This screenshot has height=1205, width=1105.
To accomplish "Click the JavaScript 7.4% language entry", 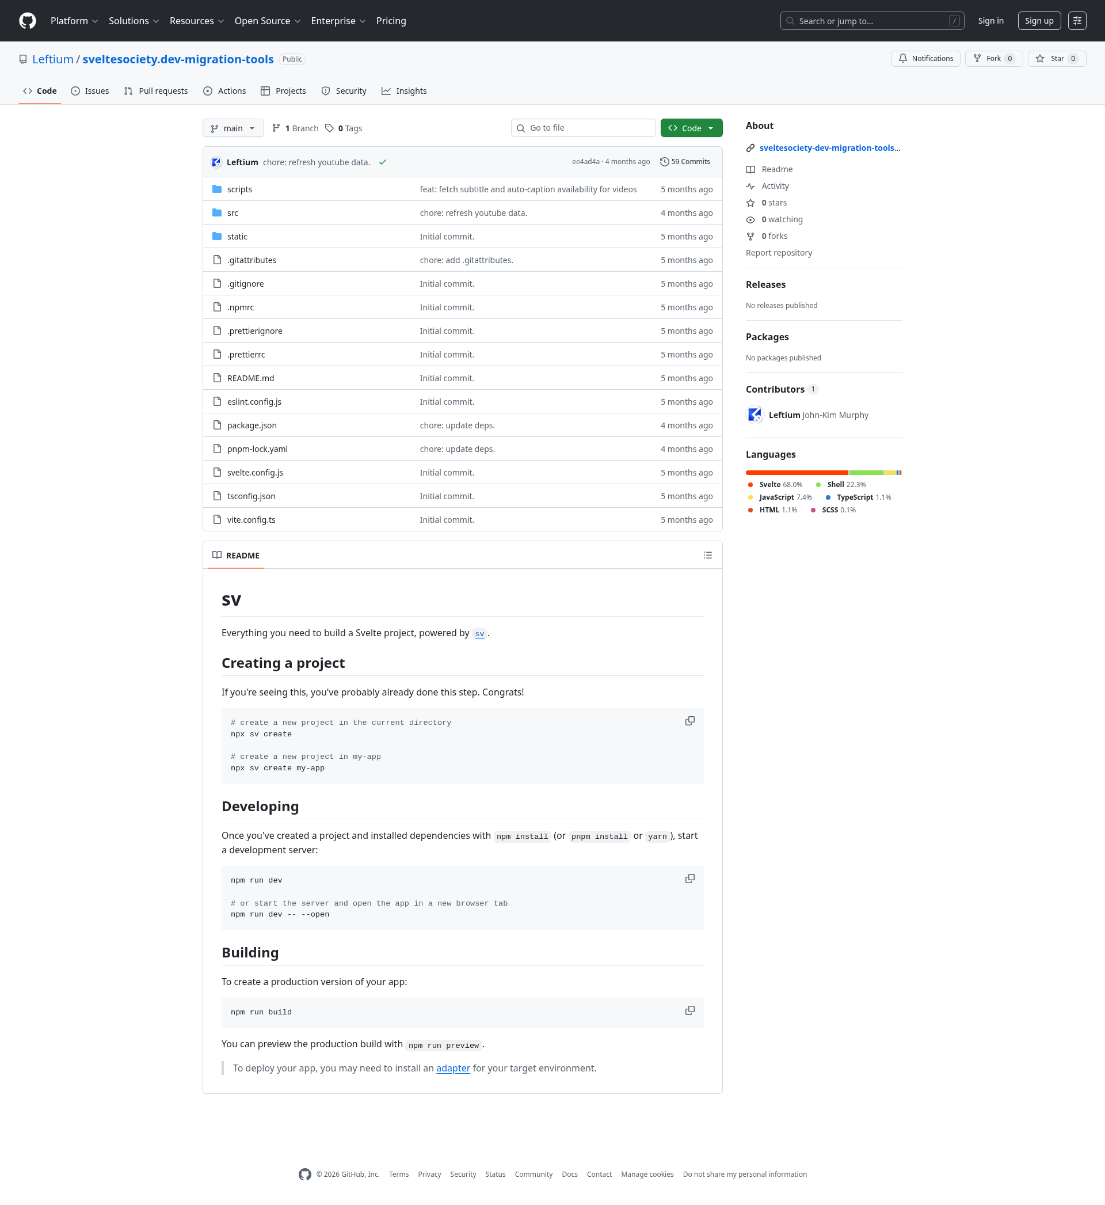I will 780,497.
